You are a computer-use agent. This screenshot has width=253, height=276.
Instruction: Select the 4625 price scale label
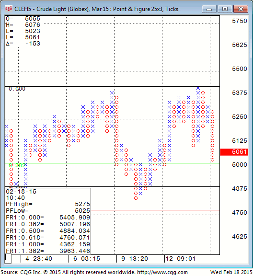pos(240,236)
